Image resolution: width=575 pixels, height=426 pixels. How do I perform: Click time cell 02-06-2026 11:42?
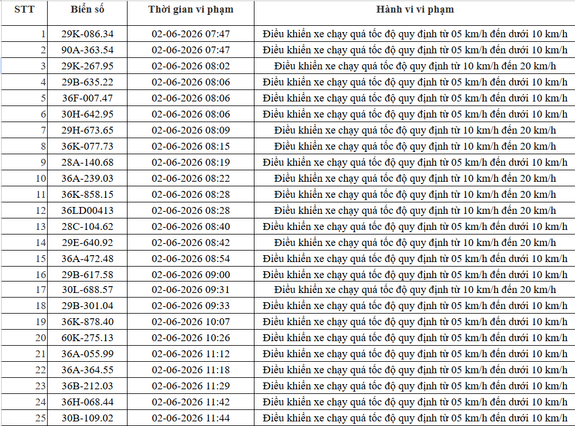tap(191, 402)
